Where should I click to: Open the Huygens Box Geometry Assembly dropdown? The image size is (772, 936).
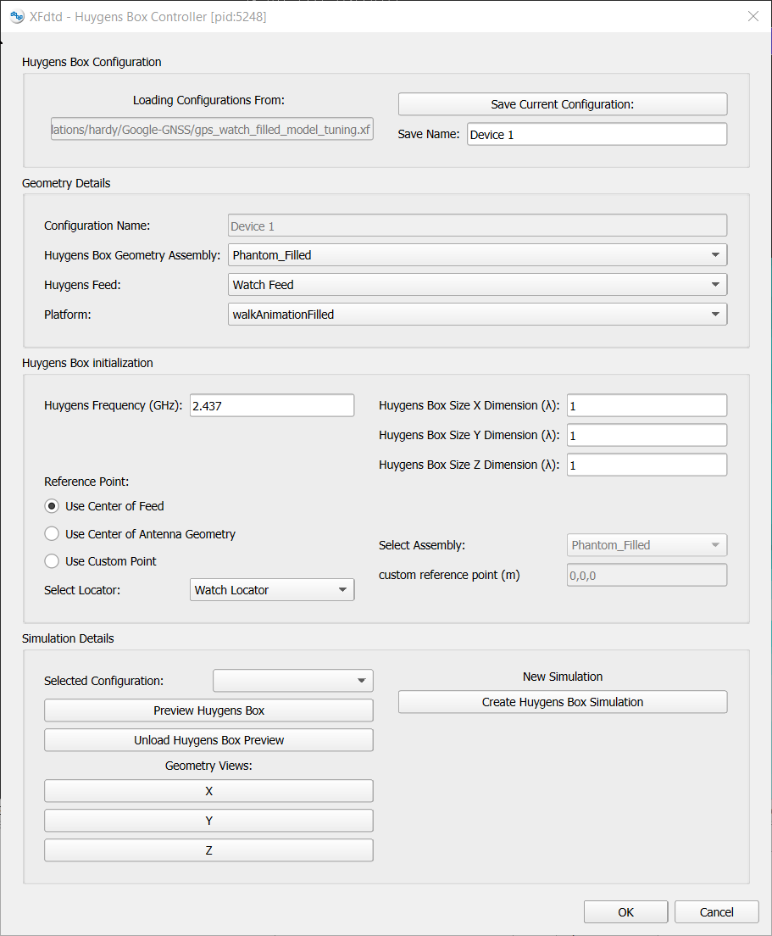[x=477, y=255]
